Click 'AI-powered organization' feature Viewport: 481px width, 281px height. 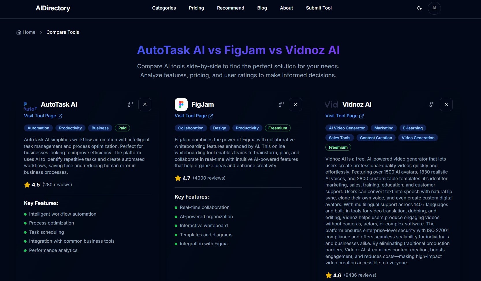pos(206,217)
